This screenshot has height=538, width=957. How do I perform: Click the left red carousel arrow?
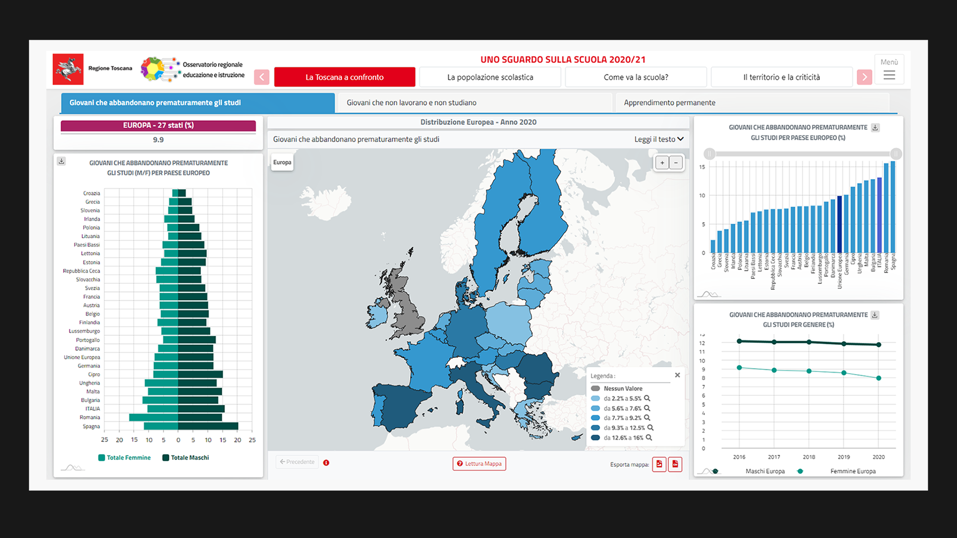262,77
